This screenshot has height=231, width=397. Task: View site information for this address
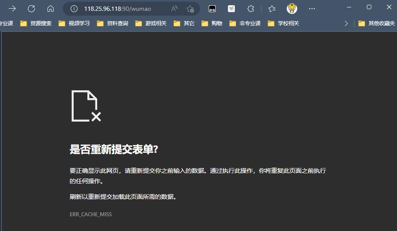point(74,9)
